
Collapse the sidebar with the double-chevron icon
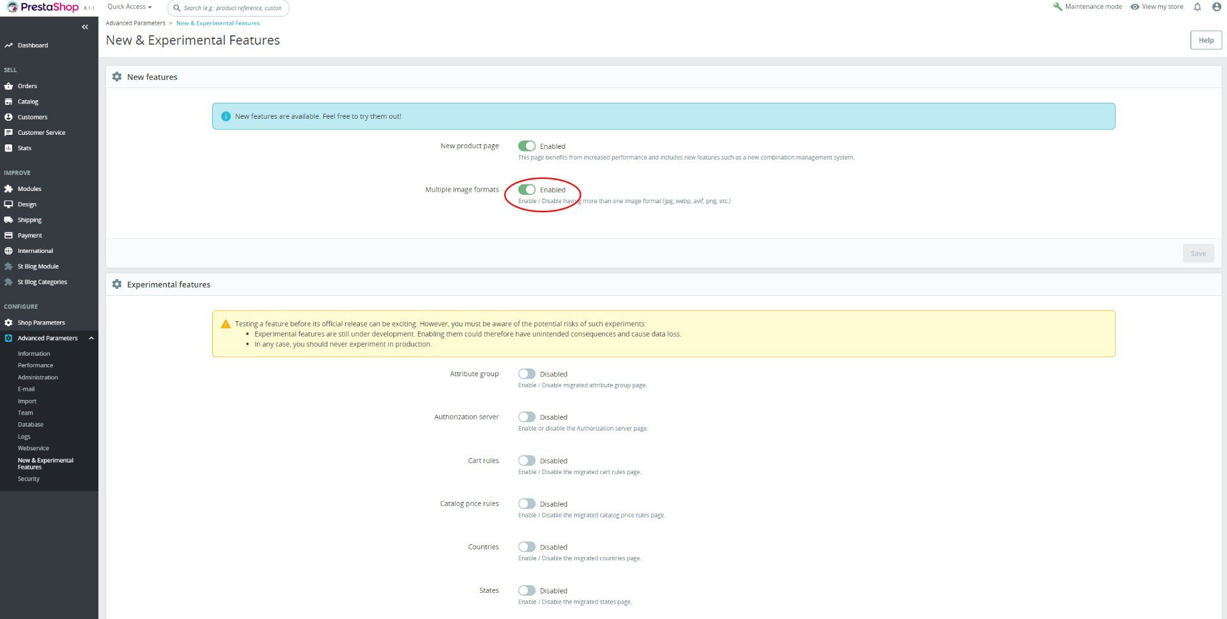[x=85, y=27]
